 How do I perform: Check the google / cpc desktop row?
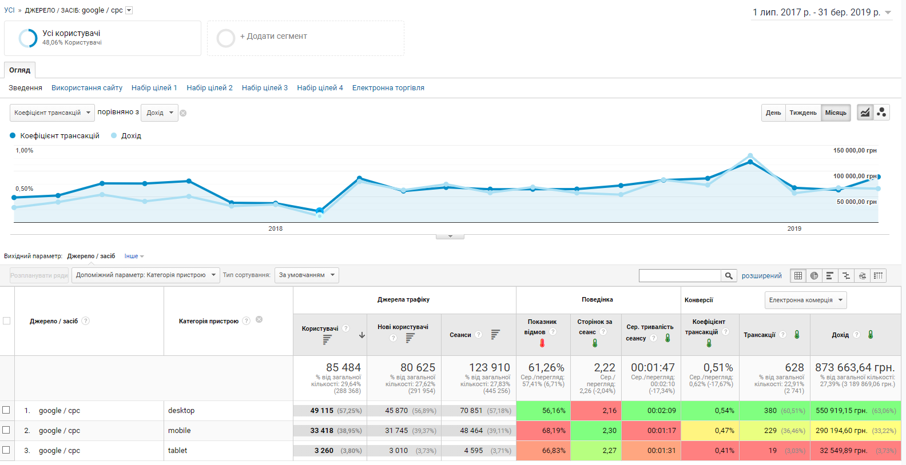(6, 410)
